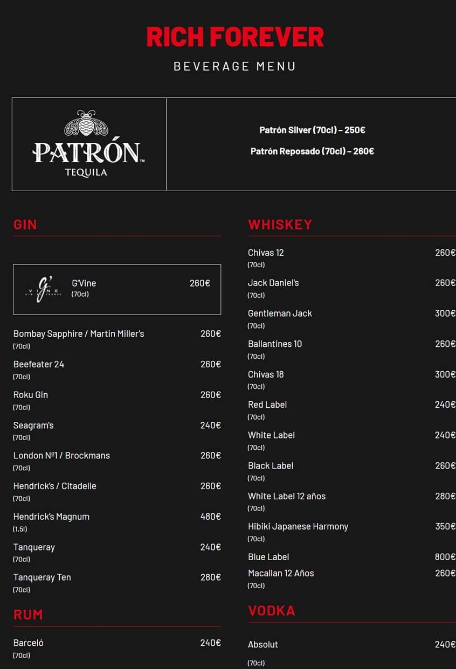Select Bombay Sapphire / Martin Miller's item
This screenshot has width=456, height=669.
coord(79,334)
